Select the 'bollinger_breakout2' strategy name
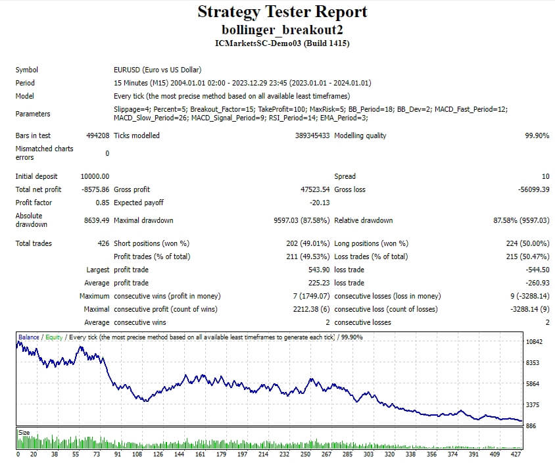The width and height of the screenshot is (555, 463). 282,30
